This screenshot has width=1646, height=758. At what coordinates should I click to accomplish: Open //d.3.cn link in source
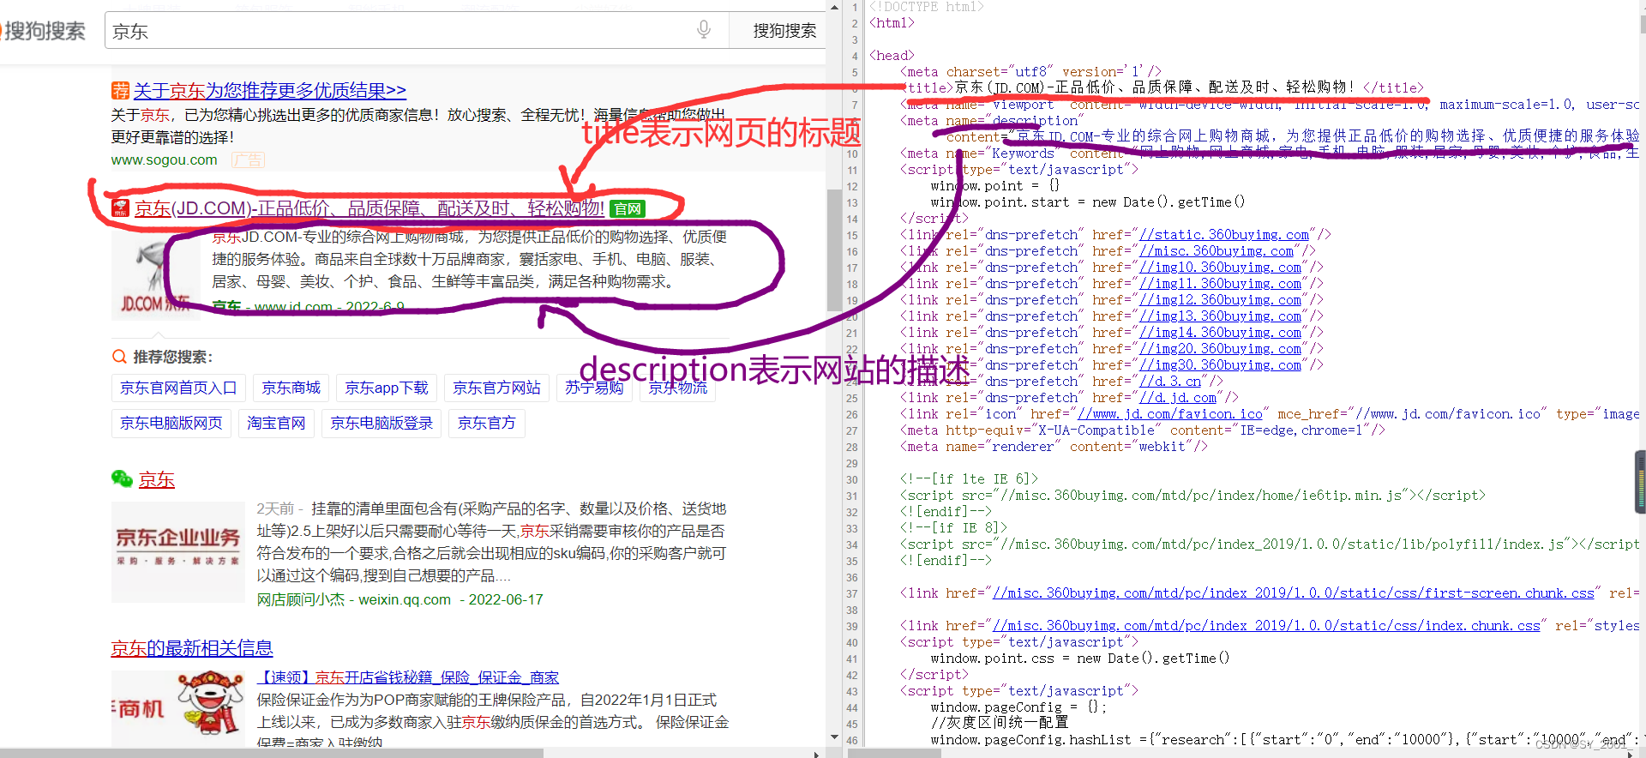click(x=1170, y=382)
